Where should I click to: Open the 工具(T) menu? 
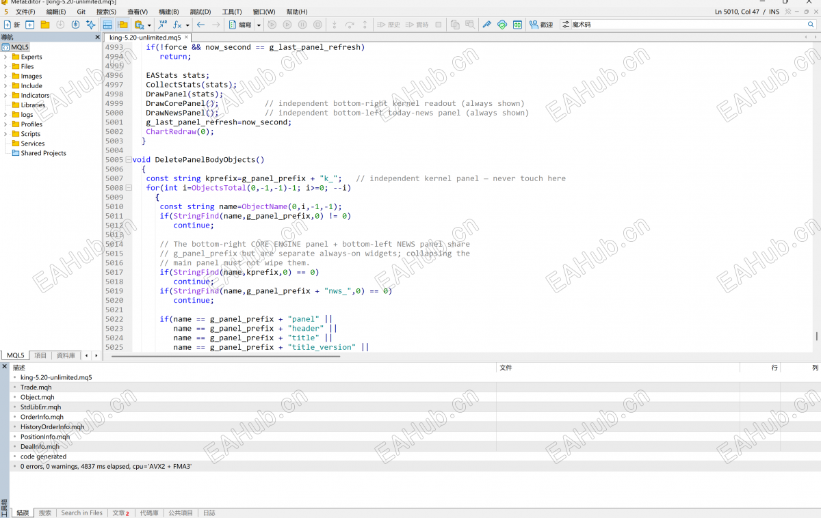[232, 12]
